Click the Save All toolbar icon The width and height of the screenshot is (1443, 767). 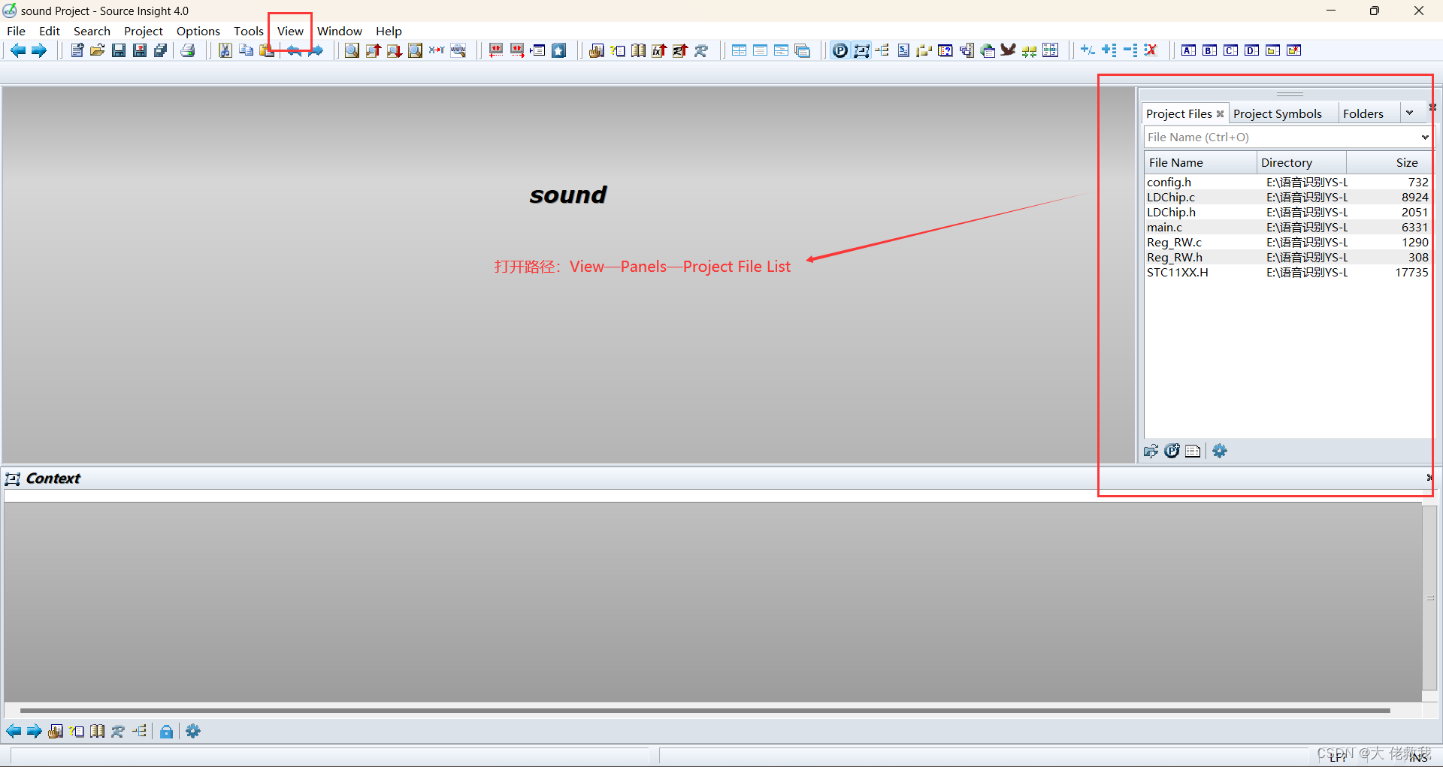(x=160, y=50)
